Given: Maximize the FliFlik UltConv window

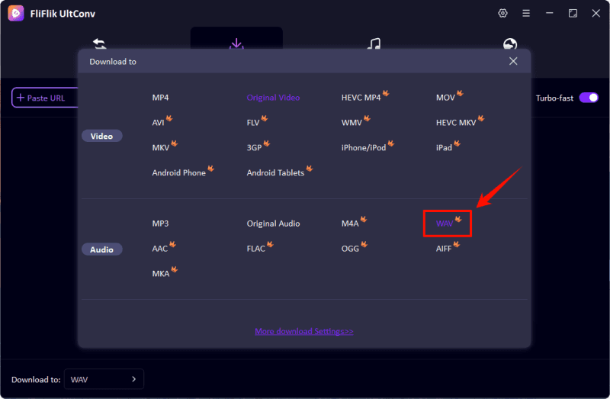Looking at the screenshot, I should coord(573,13).
